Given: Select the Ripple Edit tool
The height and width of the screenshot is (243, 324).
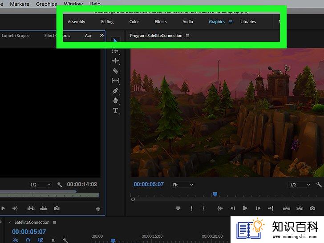Looking at the screenshot, I should [115, 61].
